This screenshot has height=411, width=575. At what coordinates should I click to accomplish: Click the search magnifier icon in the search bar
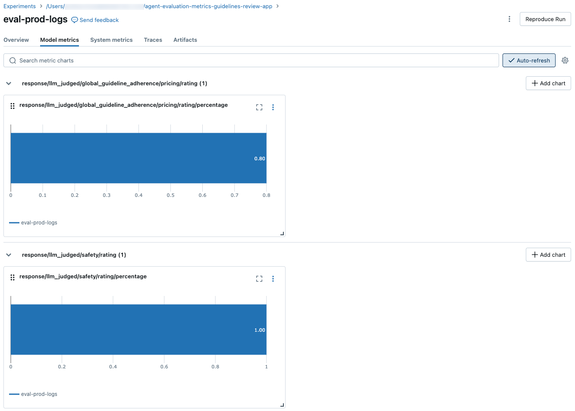[13, 60]
